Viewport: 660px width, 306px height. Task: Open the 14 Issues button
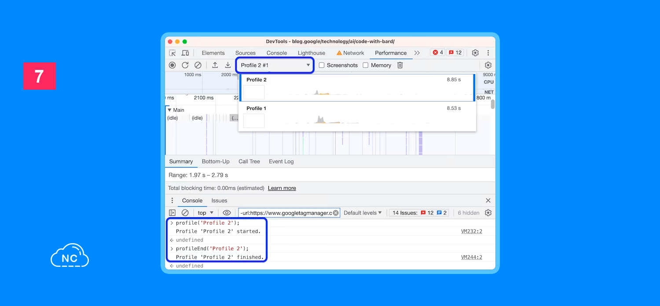[419, 213]
